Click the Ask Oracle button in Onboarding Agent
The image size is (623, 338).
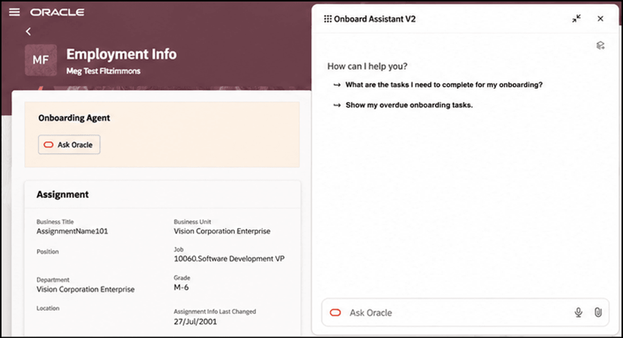coord(69,145)
